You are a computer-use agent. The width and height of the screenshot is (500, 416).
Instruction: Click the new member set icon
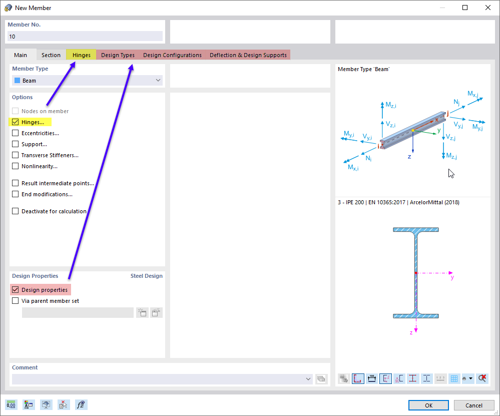tap(142, 313)
